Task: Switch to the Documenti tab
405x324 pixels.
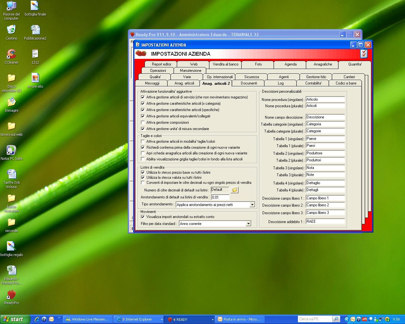Action: (x=249, y=83)
